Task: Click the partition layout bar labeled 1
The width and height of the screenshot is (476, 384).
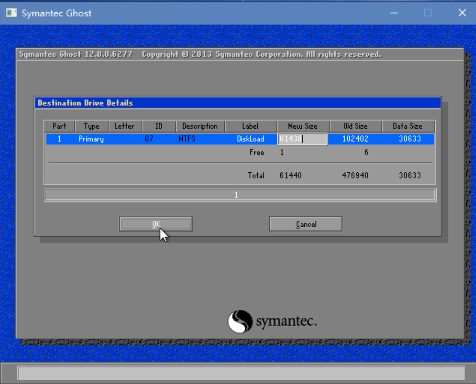Action: (240, 195)
